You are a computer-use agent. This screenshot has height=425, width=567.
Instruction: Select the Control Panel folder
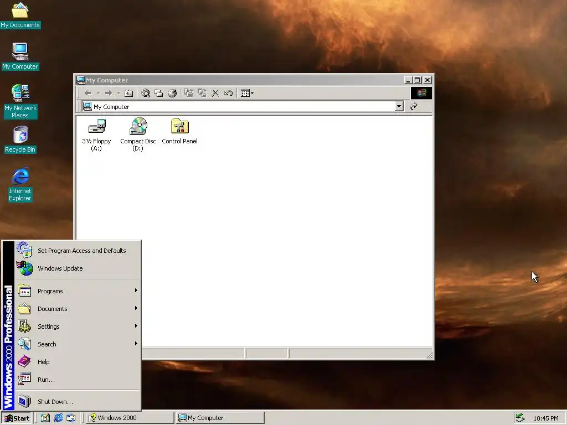pos(180,132)
